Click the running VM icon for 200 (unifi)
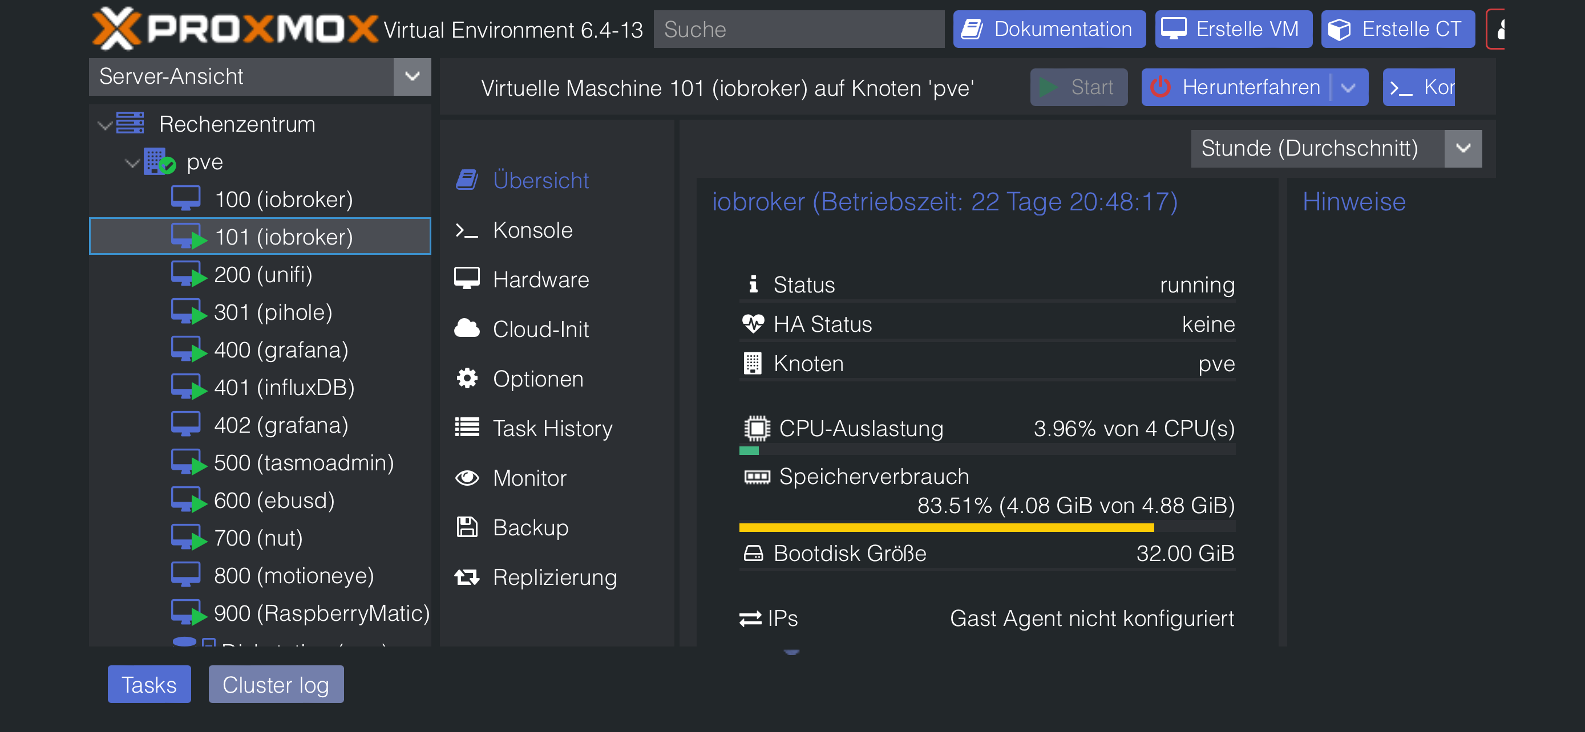Image resolution: width=1585 pixels, height=732 pixels. 187,274
